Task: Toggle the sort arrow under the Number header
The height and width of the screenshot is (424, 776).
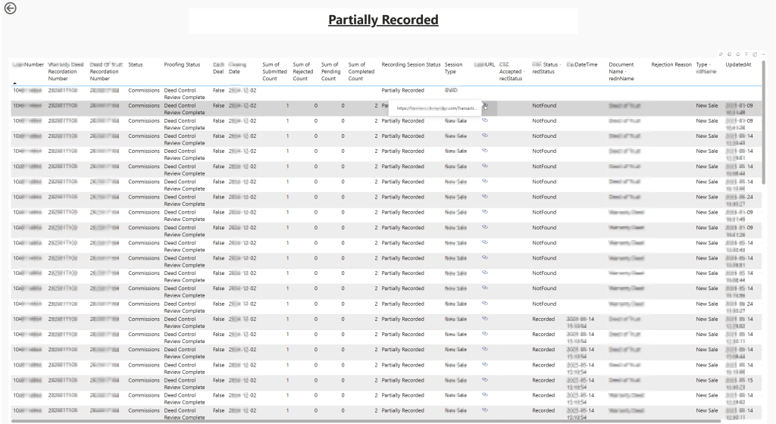Action: [15, 83]
